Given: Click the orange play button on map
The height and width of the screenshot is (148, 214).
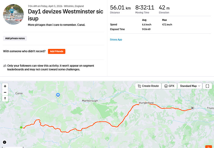Looking at the screenshot, I should (208, 146).
